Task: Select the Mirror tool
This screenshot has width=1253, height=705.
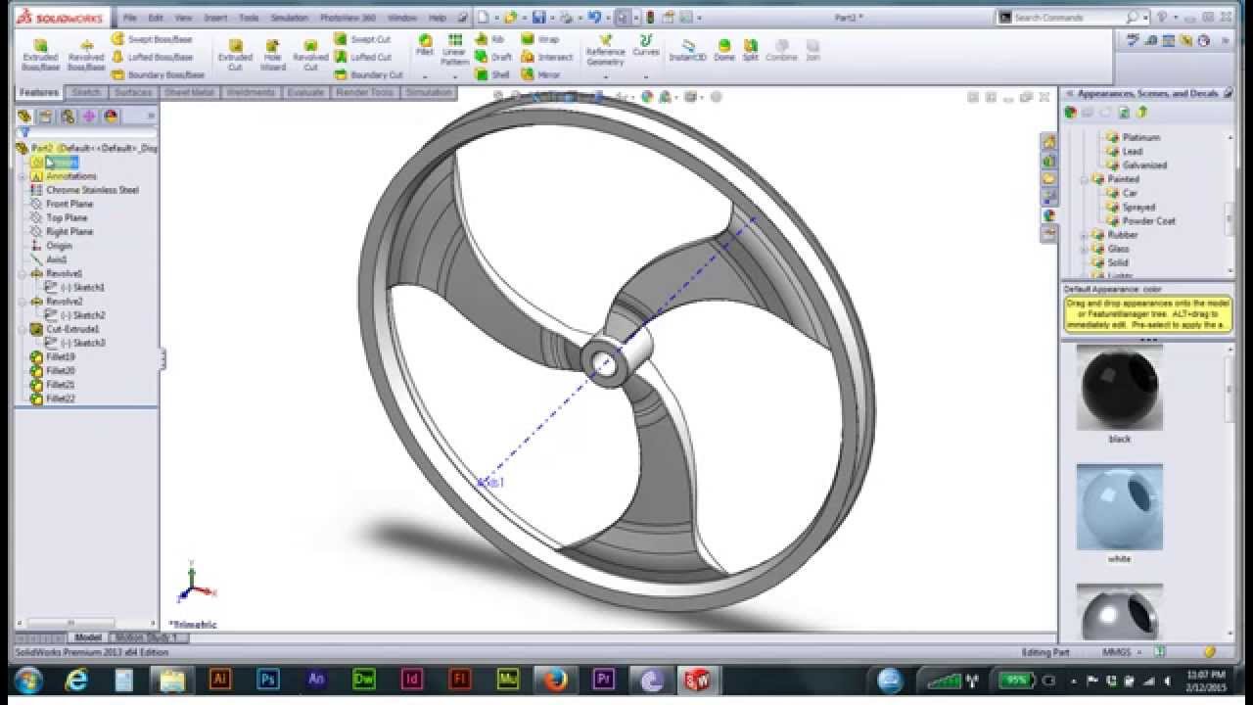Action: click(x=541, y=74)
